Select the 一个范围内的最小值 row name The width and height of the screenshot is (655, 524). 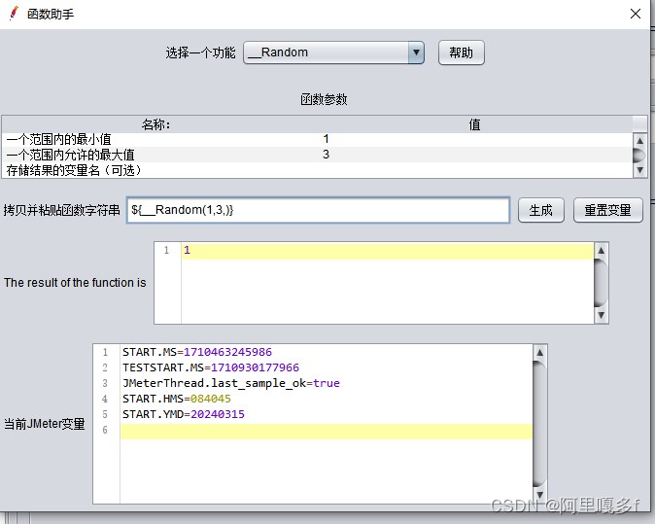coord(58,139)
